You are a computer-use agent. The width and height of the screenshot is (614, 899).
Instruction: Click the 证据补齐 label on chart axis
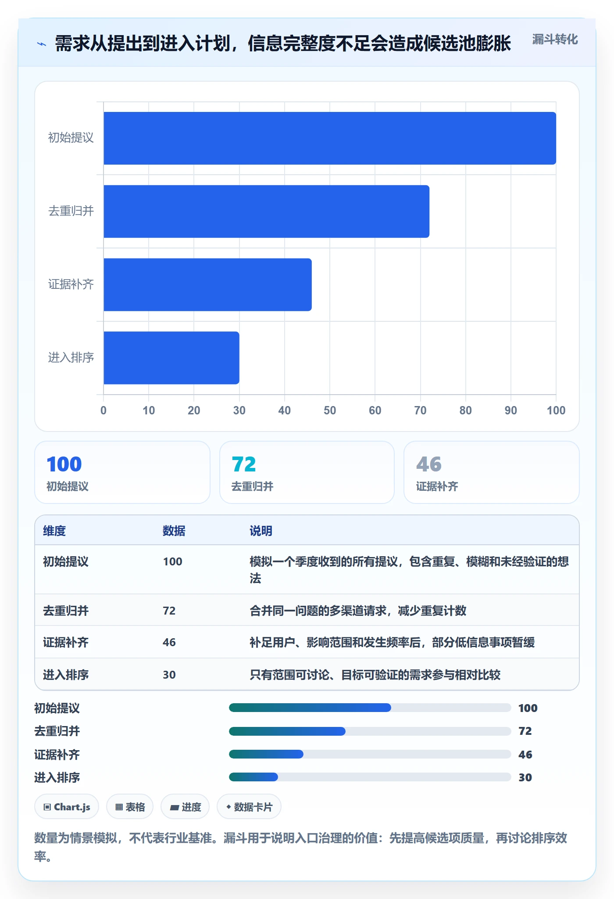pos(71,284)
